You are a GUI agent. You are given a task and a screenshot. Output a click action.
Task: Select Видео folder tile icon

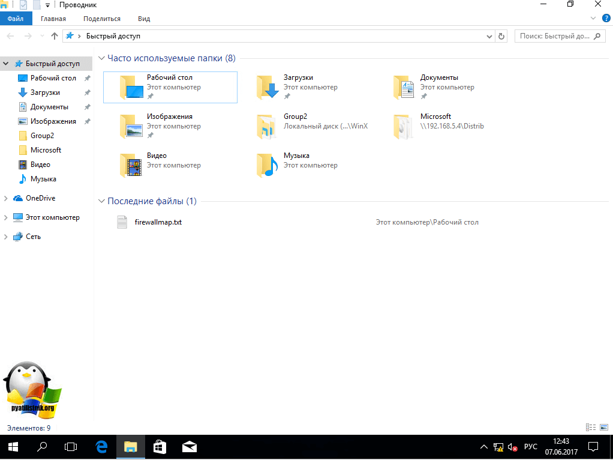click(x=131, y=165)
